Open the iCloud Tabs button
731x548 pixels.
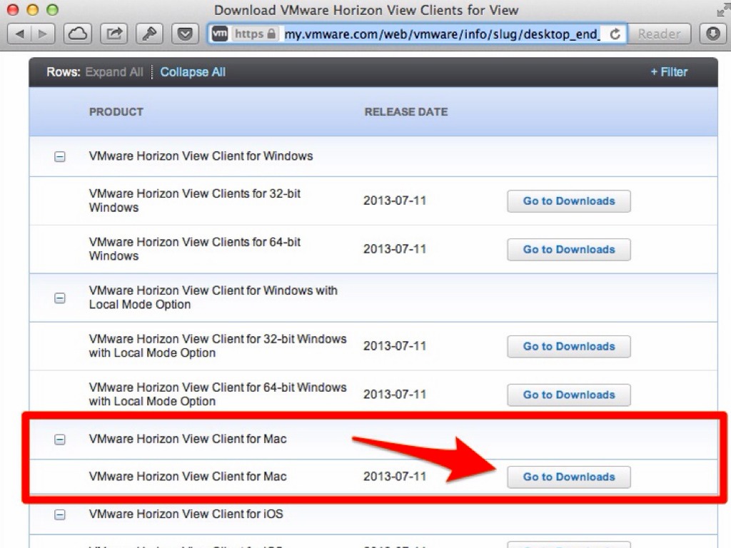[x=78, y=34]
